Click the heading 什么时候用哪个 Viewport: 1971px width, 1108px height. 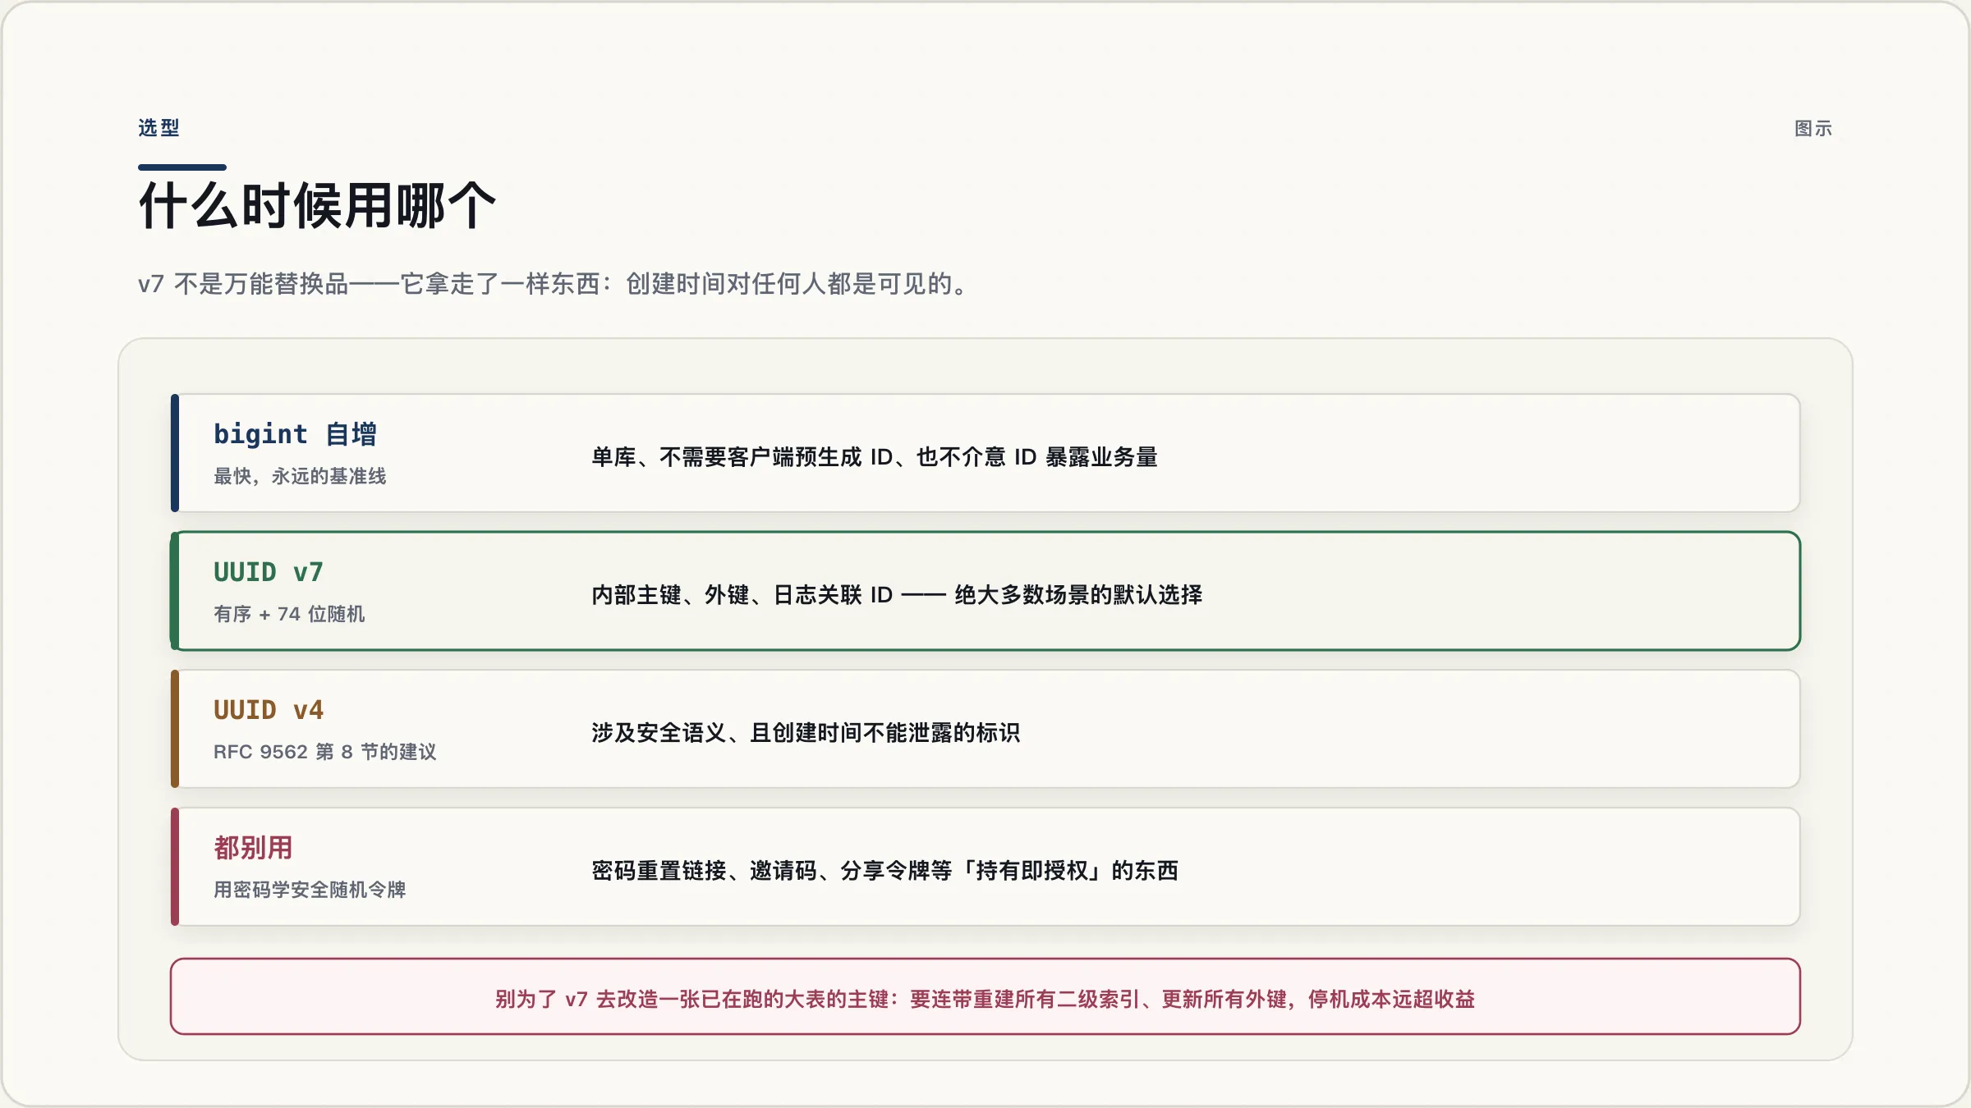(317, 205)
